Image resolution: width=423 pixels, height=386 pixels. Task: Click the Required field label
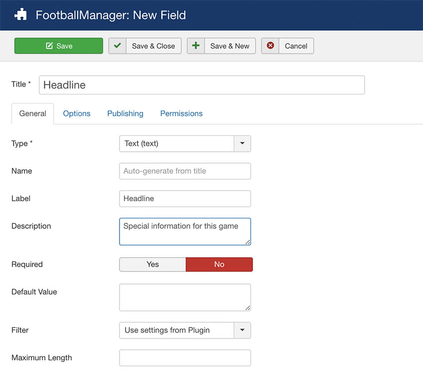27,264
